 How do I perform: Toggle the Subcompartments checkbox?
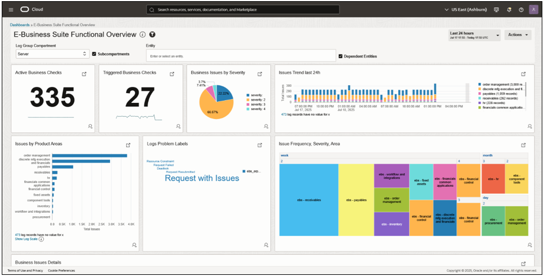(x=94, y=54)
